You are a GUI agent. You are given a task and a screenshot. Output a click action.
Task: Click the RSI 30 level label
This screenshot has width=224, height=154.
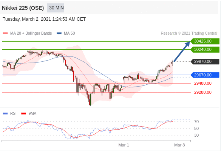tap(196, 135)
